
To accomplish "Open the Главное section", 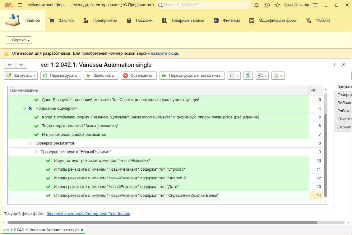I will pos(22,21).
